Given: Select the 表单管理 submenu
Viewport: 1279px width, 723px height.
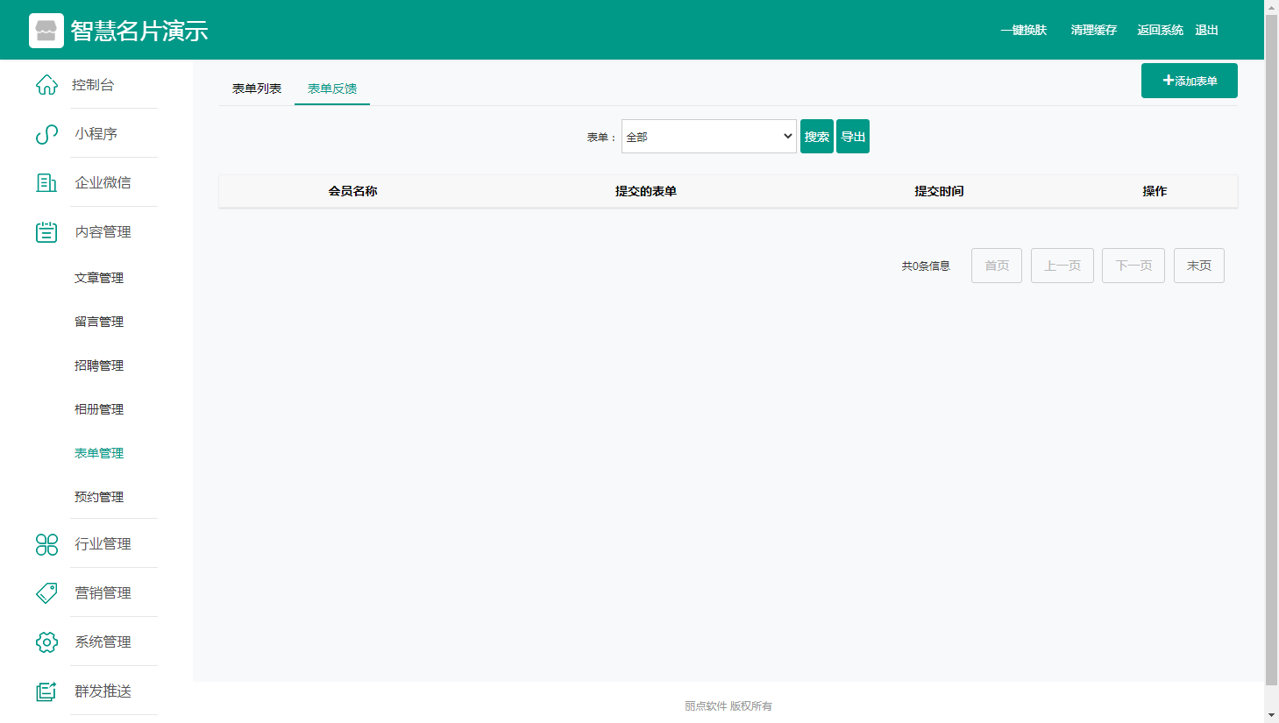Looking at the screenshot, I should click(x=99, y=453).
